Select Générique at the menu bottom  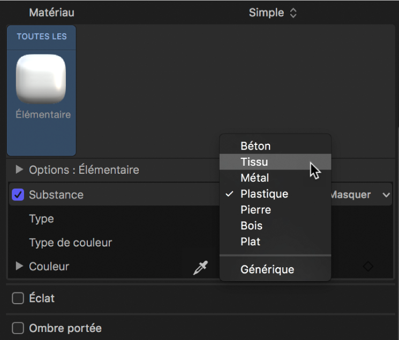pos(267,269)
